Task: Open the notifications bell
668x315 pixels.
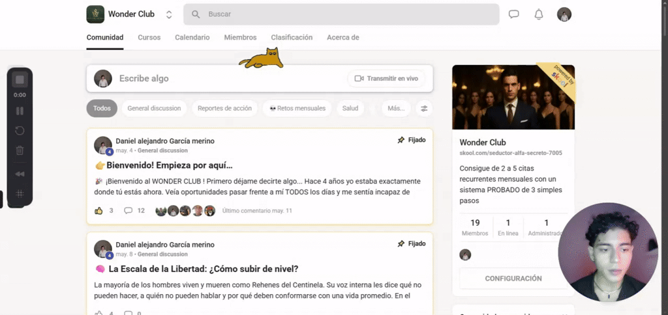Action: point(538,14)
